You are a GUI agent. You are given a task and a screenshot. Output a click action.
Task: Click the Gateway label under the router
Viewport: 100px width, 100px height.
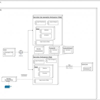pyautogui.click(x=21, y=56)
